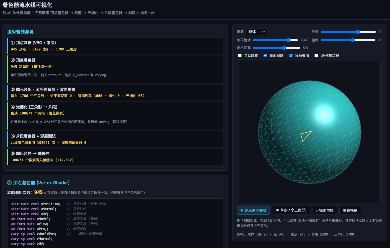The width and height of the screenshot is (390, 248).
Task: Click the ② 顶点着色器 (Vertex Shader) heading
Action: click(x=38, y=183)
